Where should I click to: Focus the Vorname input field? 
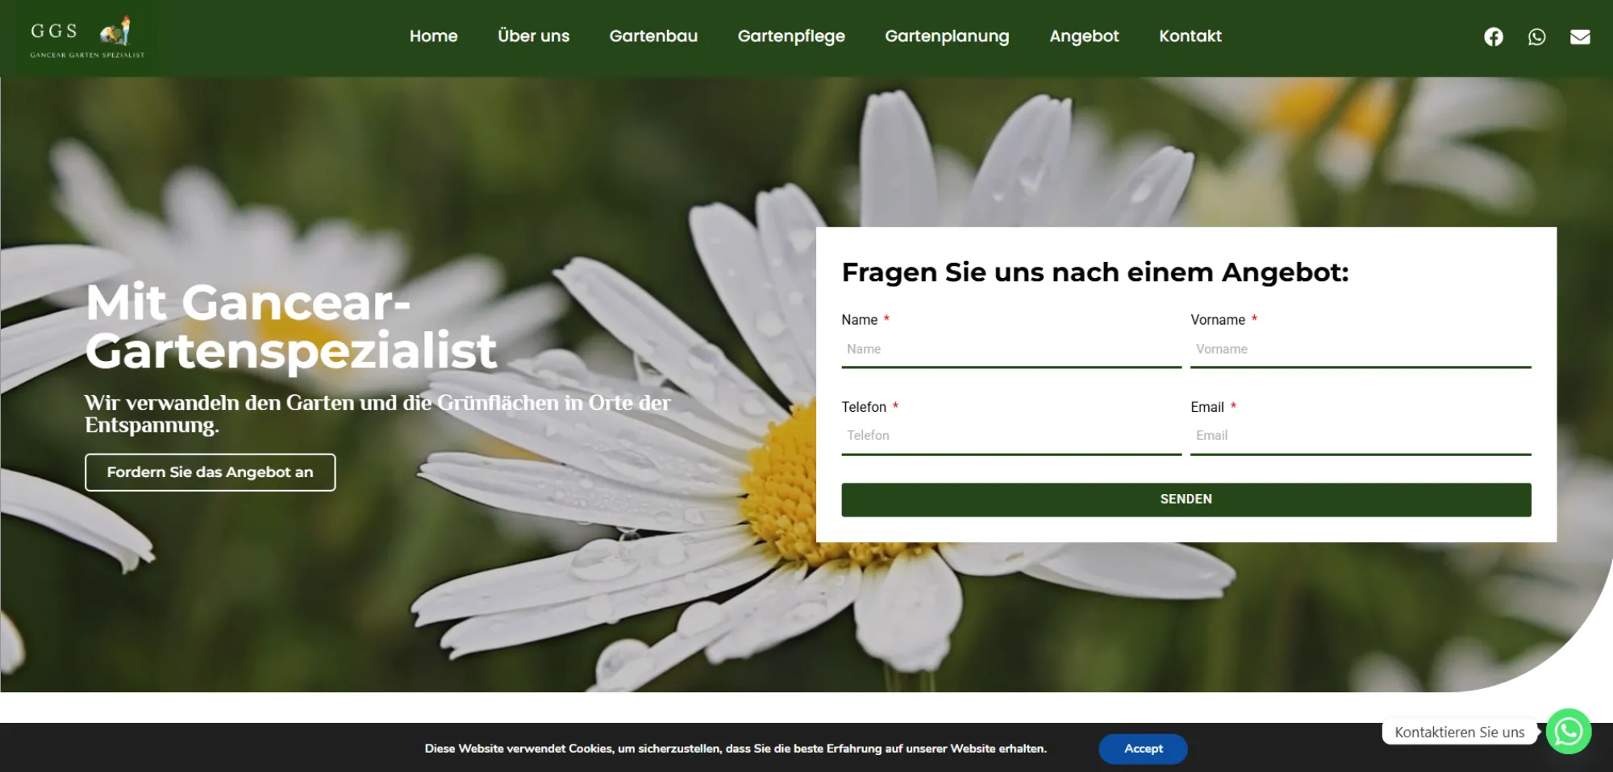1361,350
